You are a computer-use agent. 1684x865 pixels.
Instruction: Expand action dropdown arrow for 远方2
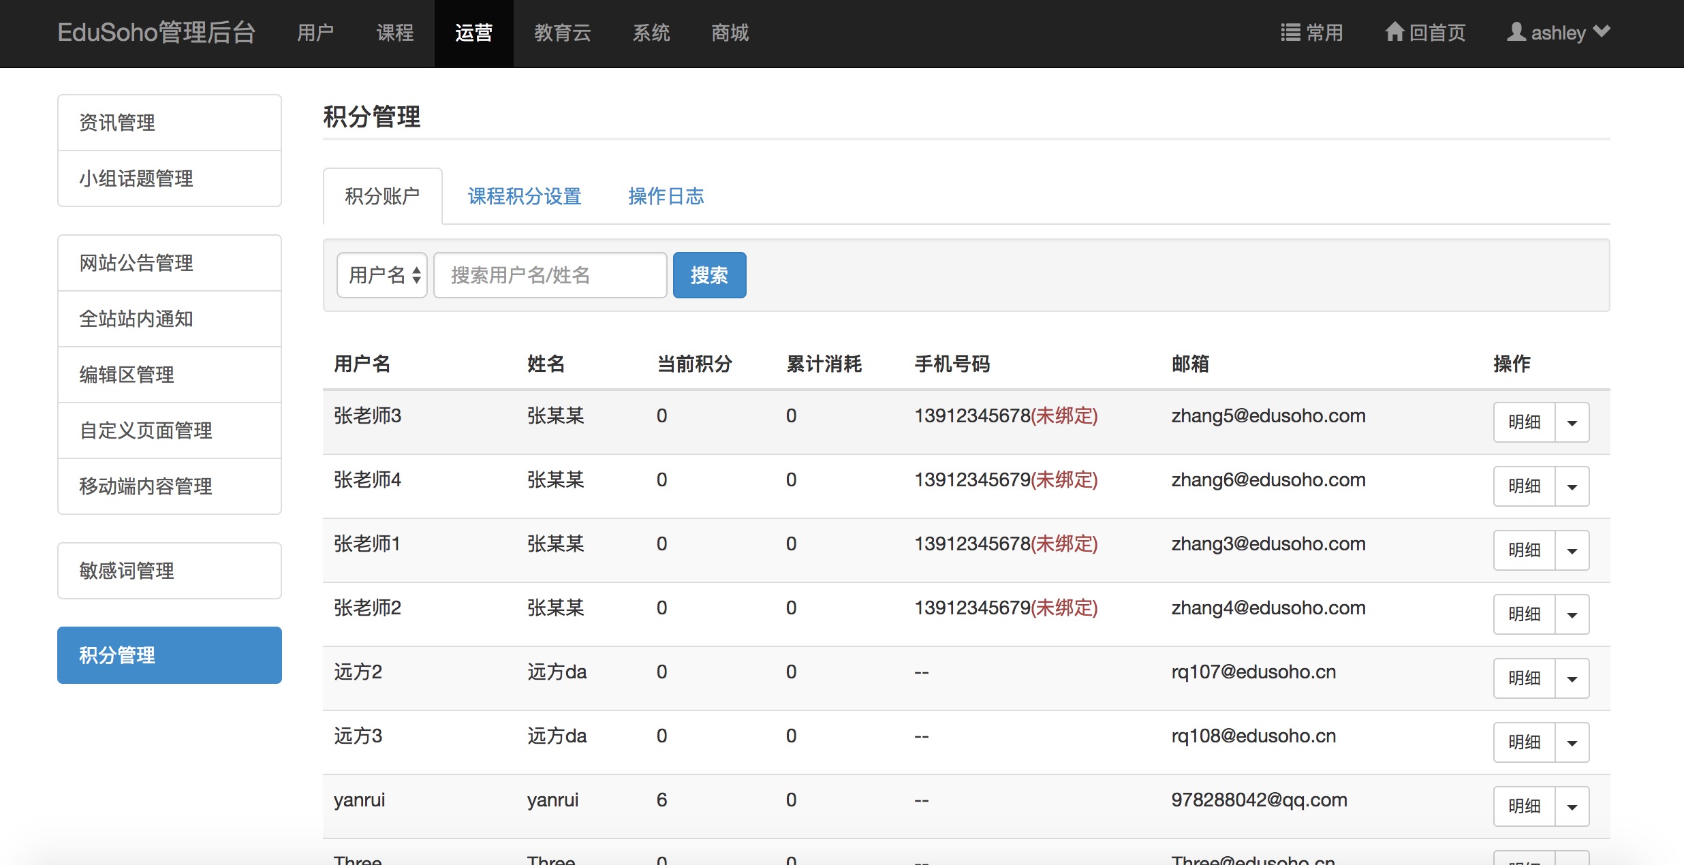[1572, 678]
